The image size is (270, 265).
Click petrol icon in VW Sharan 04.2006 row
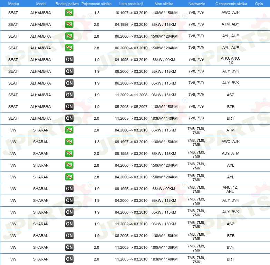pos(69,130)
